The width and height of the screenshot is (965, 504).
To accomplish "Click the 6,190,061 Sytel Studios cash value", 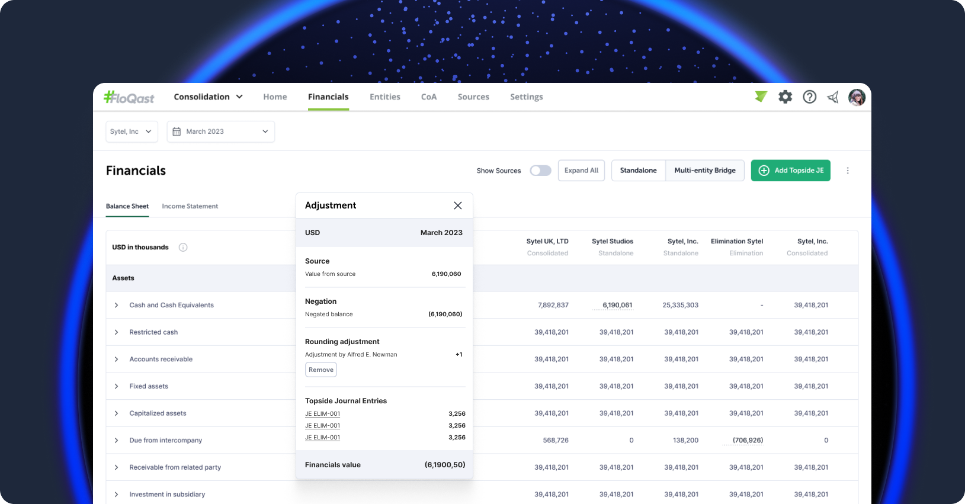I will tap(617, 305).
